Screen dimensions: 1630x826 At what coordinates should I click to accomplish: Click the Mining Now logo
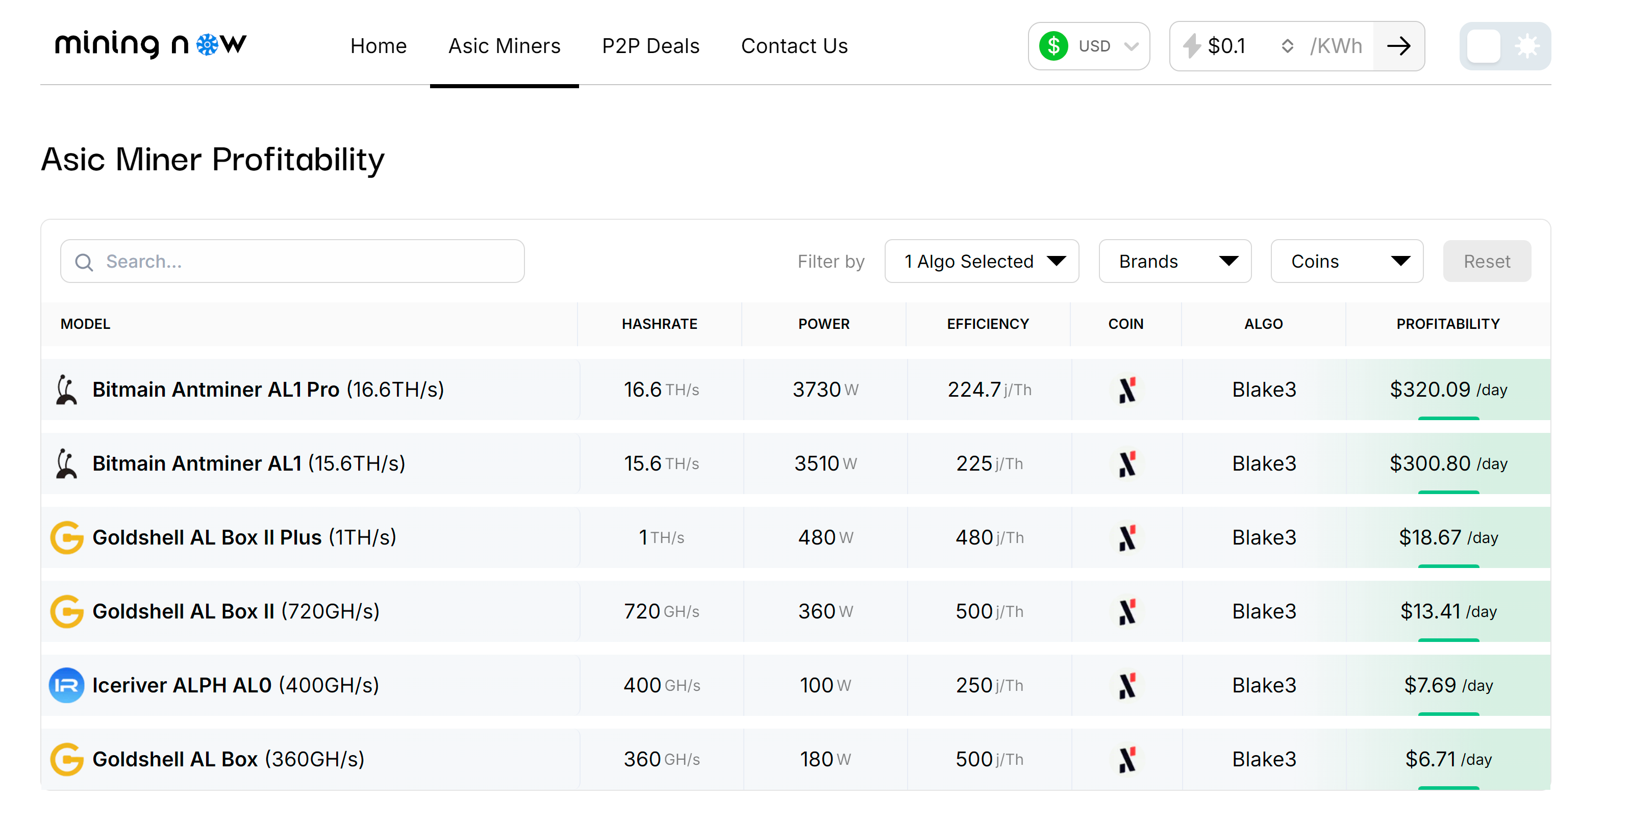(x=151, y=45)
